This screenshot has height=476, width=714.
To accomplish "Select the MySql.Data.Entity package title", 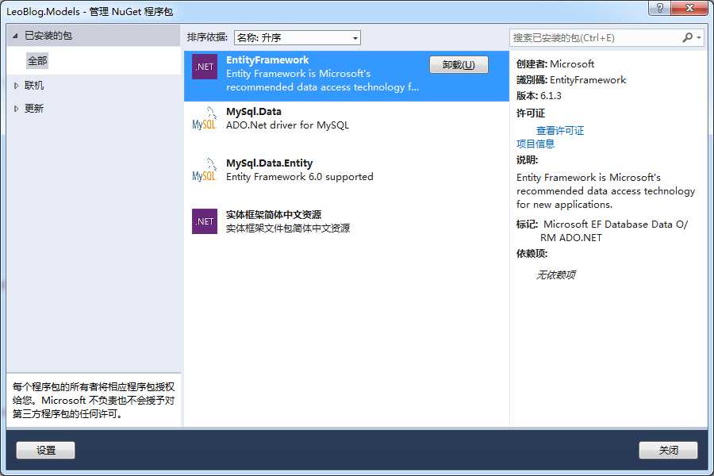I will pyautogui.click(x=269, y=163).
